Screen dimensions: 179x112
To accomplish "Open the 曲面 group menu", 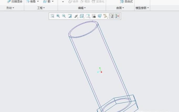I will click(x=120, y=8).
